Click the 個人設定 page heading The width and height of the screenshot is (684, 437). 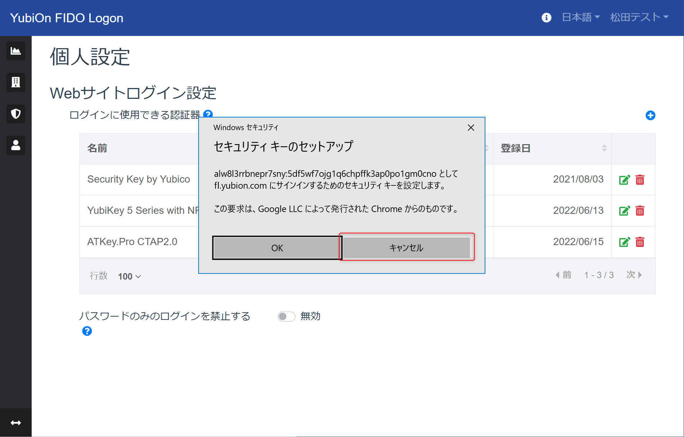click(x=90, y=57)
